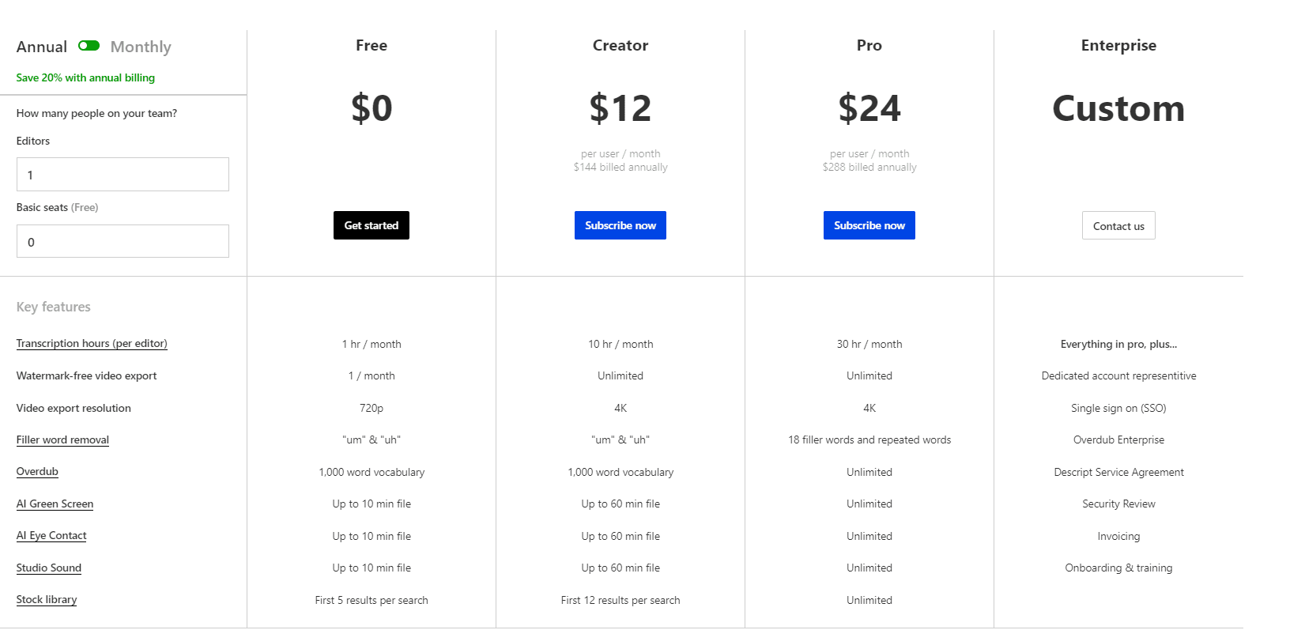Click Get started on the Free plan
Image resolution: width=1305 pixels, height=630 pixels.
[x=371, y=225]
